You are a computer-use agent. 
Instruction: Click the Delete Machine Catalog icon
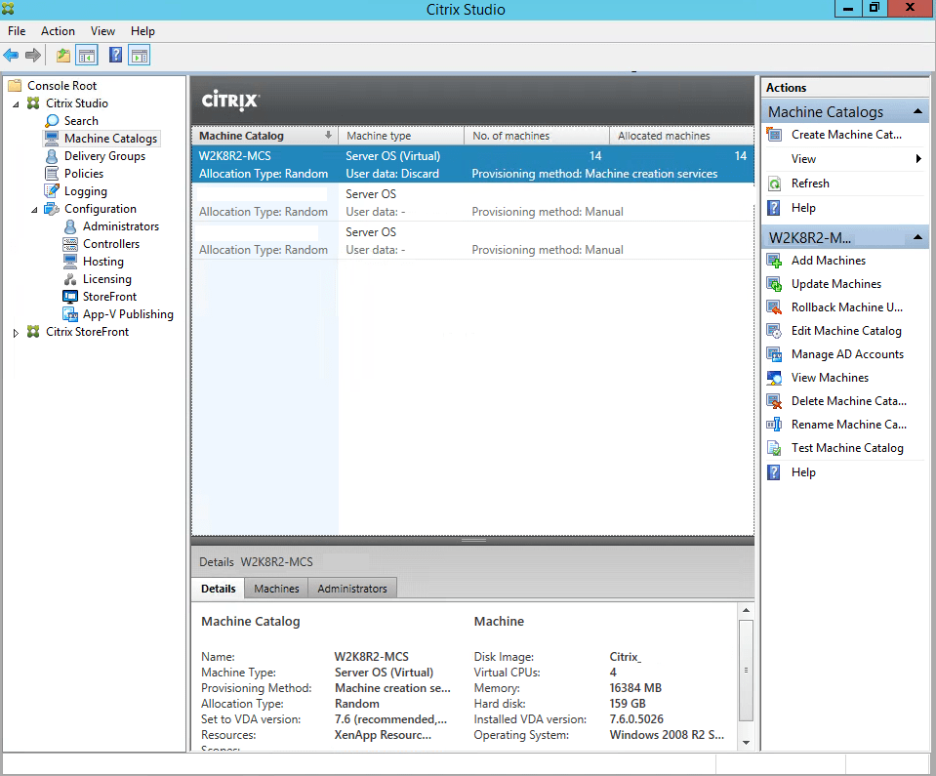[774, 401]
